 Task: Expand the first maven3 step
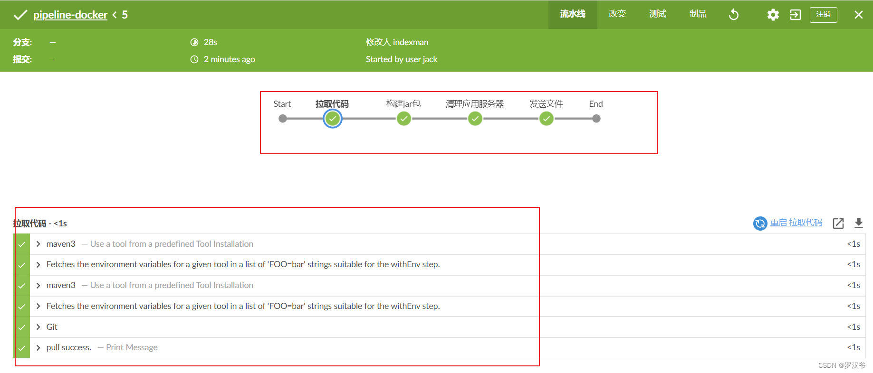coord(38,244)
